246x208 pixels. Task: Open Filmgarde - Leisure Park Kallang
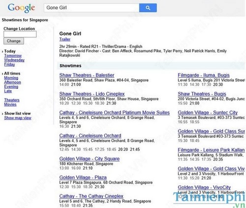[212, 150]
